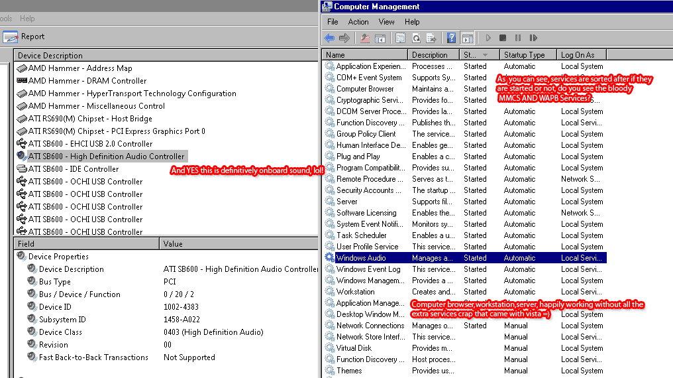Click the Properties toolbar icon
673x378 pixels.
click(x=401, y=38)
